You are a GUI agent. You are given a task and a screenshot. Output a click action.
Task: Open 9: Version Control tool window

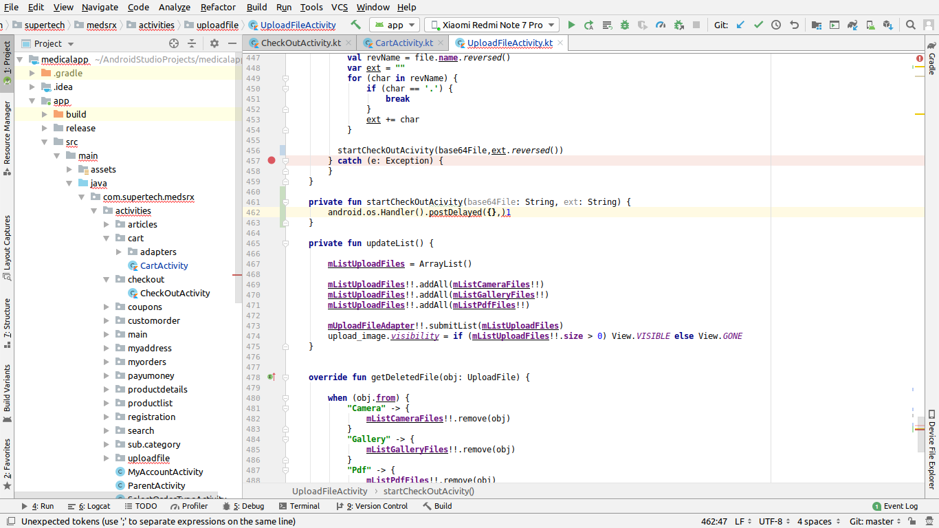371,506
